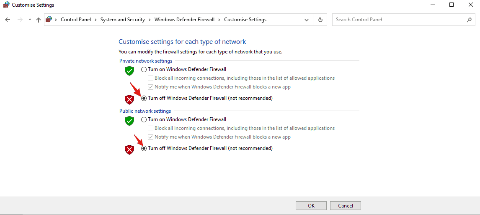Expand chevron after Windows Defender Firewall
Viewport: 480px width, 215px height.
pos(219,20)
